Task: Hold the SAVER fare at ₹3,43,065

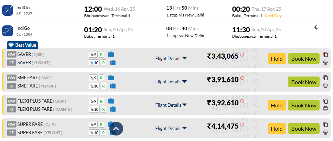Action: point(277,58)
